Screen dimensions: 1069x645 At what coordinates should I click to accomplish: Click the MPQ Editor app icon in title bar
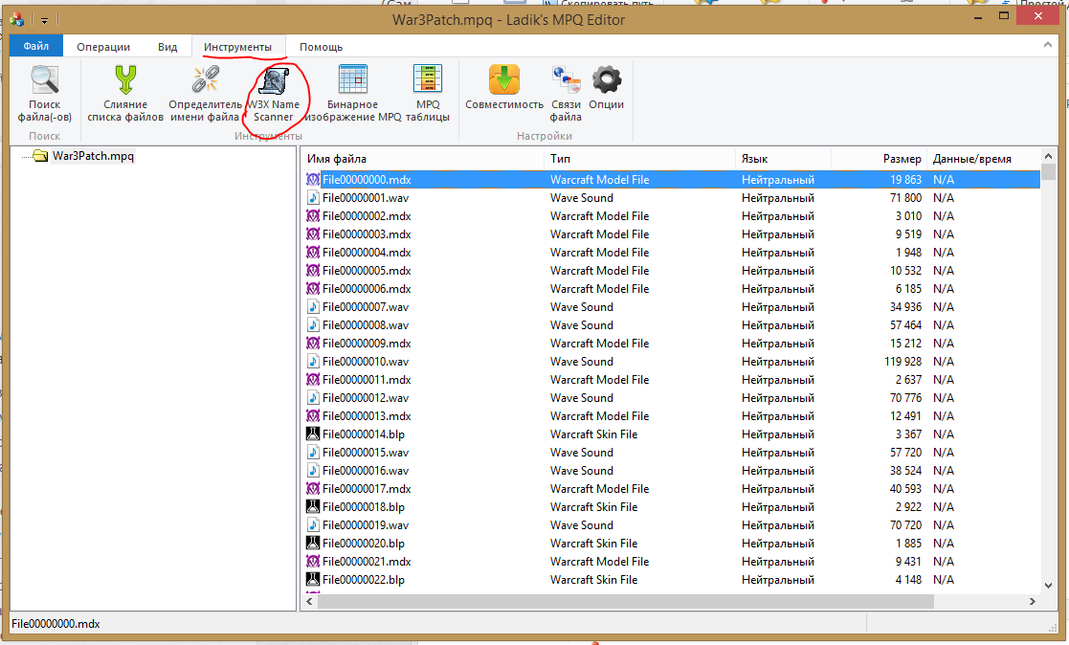click(x=16, y=19)
